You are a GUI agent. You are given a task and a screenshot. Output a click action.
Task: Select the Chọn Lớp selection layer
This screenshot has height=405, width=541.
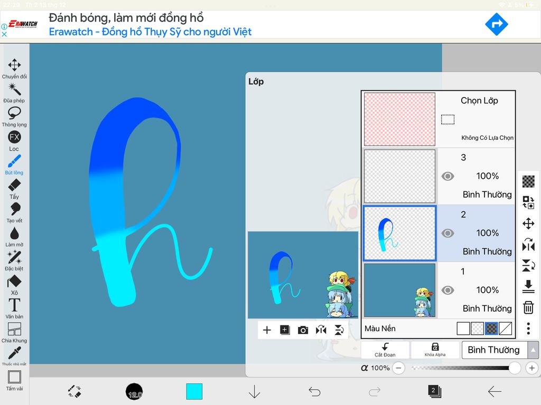tap(439, 119)
